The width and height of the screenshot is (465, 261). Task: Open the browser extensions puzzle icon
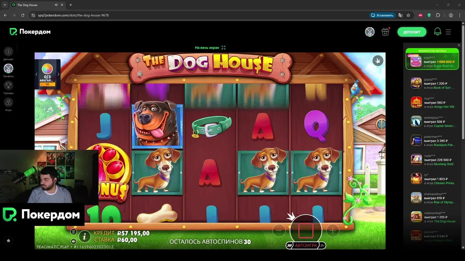click(x=438, y=15)
